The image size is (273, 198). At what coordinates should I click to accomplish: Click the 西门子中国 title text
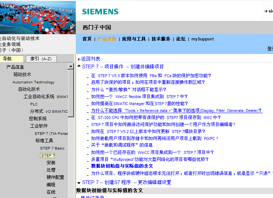click(97, 28)
